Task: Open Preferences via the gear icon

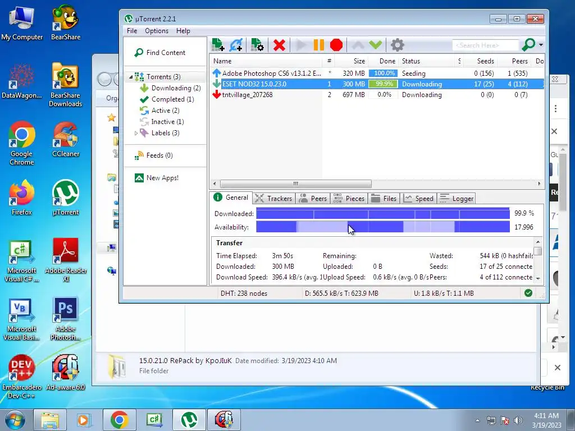Action: tap(397, 45)
